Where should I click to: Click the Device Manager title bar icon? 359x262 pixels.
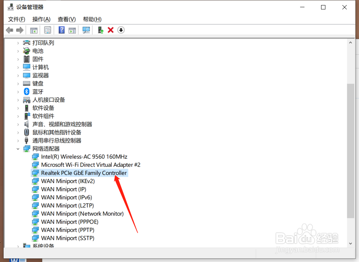coord(10,7)
